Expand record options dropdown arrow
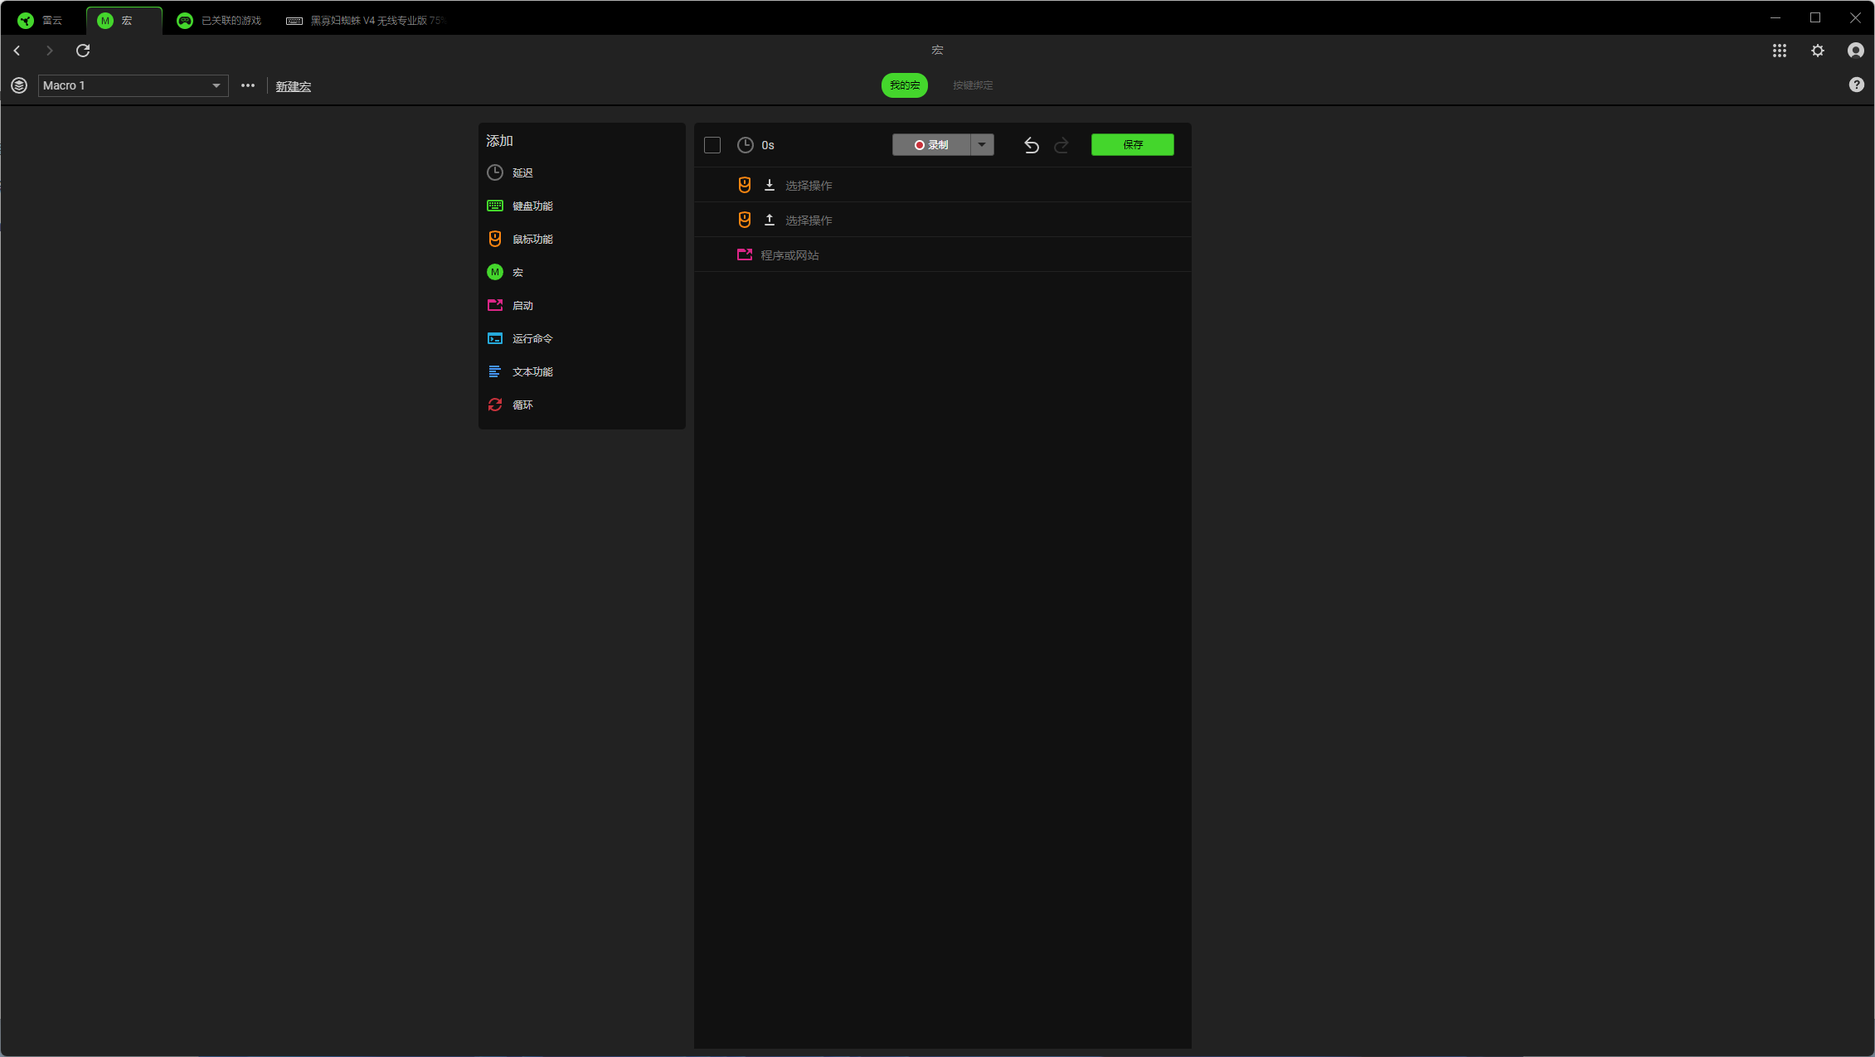 981,145
